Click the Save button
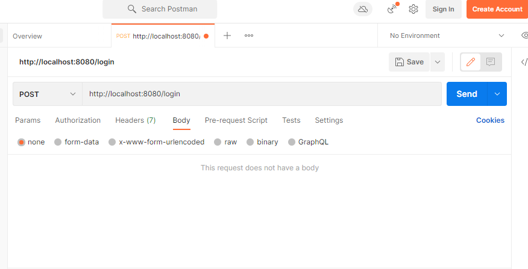528x269 pixels. point(409,62)
